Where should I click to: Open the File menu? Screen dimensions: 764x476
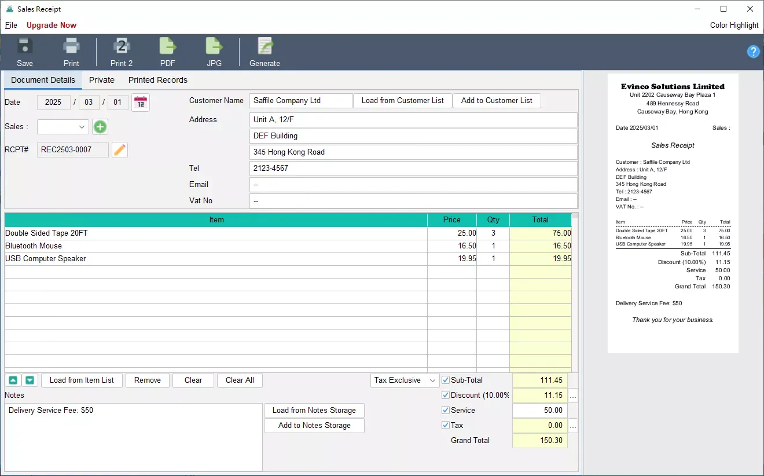tap(11, 25)
